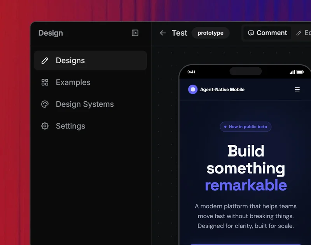Click the pencil icon beside Designs

[45, 61]
